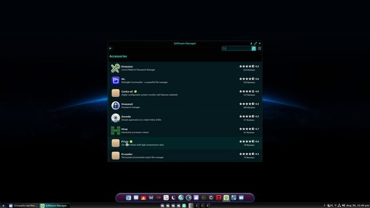This screenshot has height=208, width=370.
Task: Click the Software Manager taskbar button
Action: pyautogui.click(x=54, y=206)
